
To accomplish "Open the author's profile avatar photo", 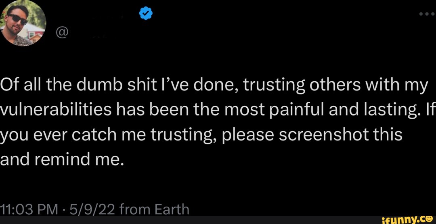I will (24, 23).
